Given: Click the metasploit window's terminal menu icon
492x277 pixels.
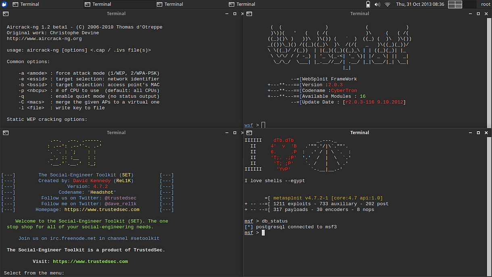Looking at the screenshot, I should pos(249,132).
